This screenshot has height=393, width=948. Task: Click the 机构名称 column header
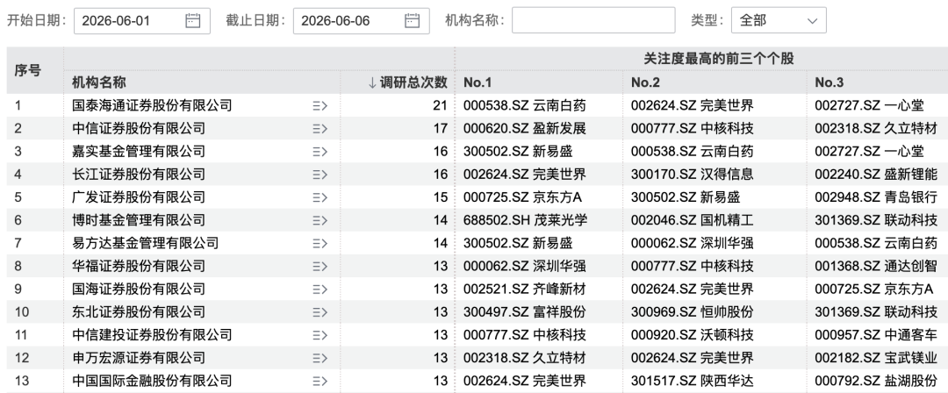99,82
